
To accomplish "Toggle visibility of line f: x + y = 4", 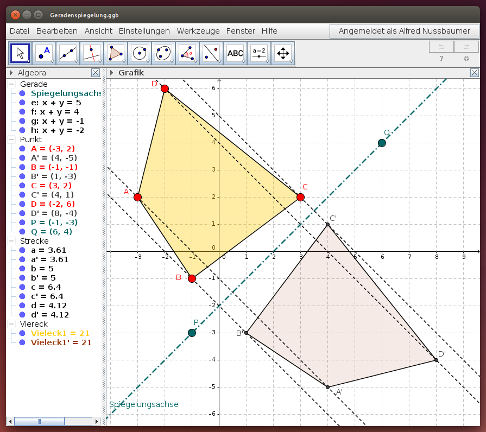I will (x=22, y=112).
